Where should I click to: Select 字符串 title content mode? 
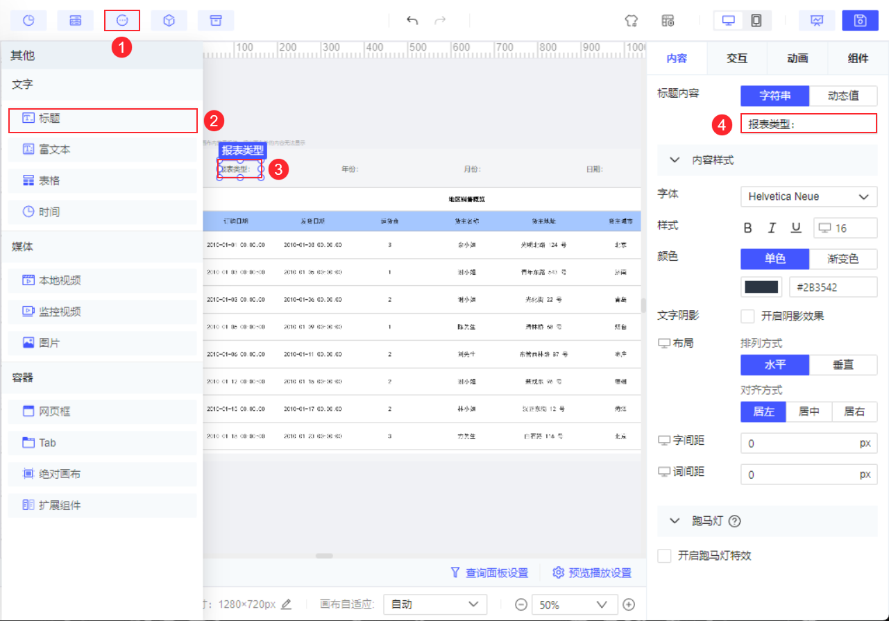(774, 96)
